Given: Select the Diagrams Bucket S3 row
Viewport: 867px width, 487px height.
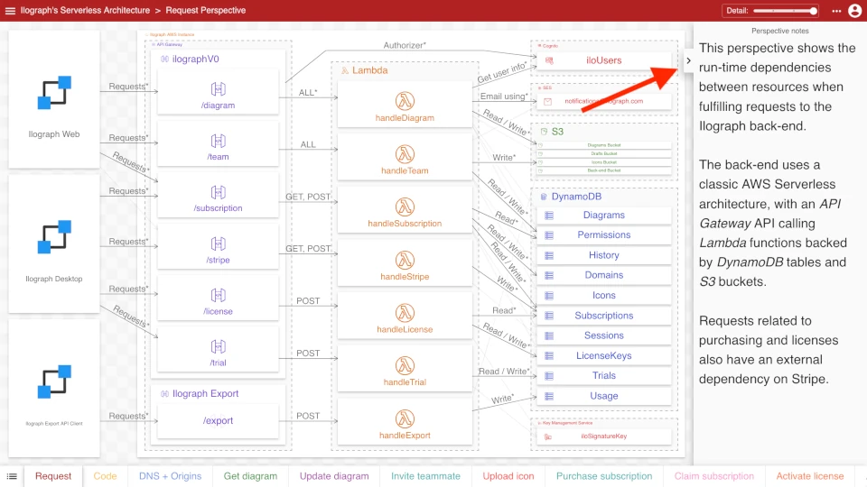Looking at the screenshot, I should point(604,145).
